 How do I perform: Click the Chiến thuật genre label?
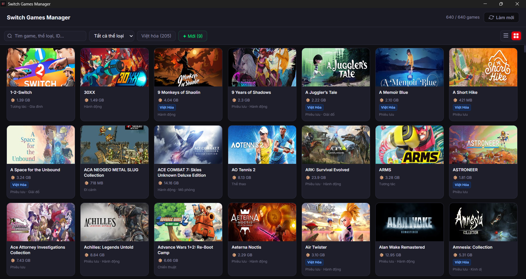tap(167, 267)
